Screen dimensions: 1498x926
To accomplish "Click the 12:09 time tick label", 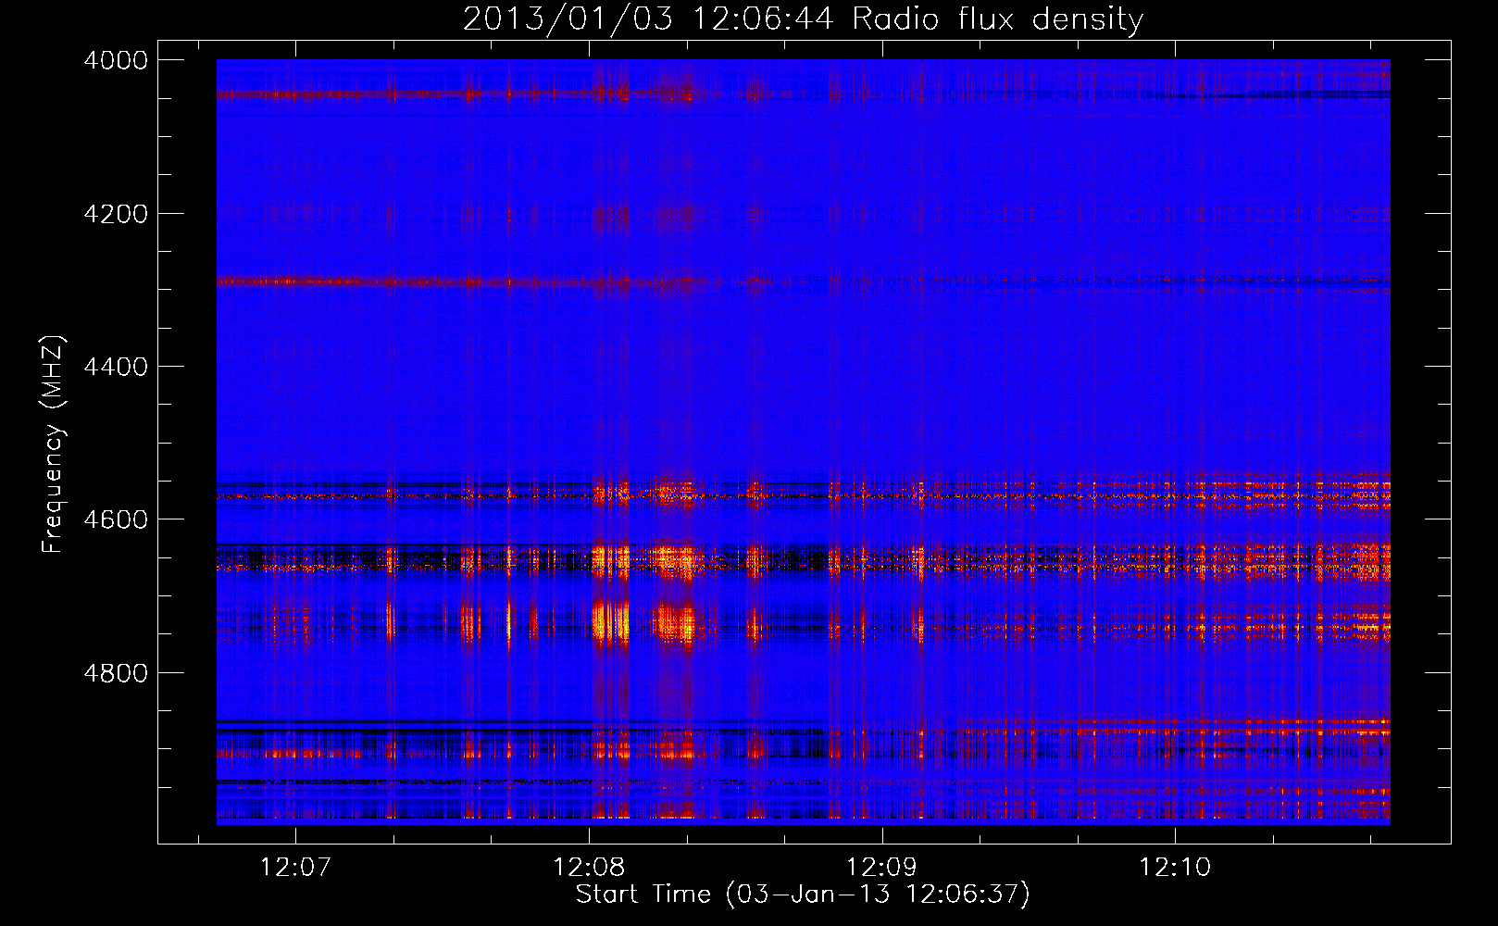I will pos(882,868).
